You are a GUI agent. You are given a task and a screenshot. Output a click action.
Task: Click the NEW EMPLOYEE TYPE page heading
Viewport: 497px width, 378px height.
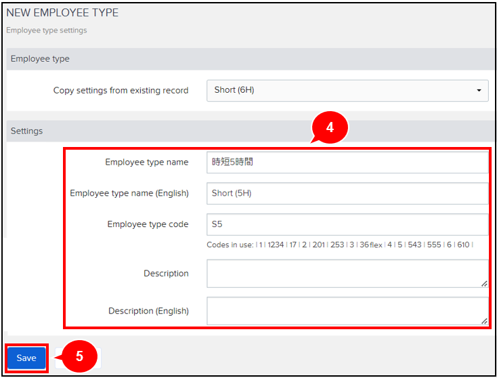[x=62, y=13]
